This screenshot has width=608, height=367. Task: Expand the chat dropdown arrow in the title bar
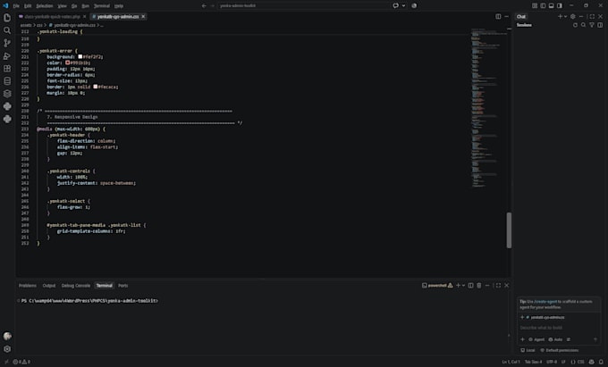click(x=403, y=6)
